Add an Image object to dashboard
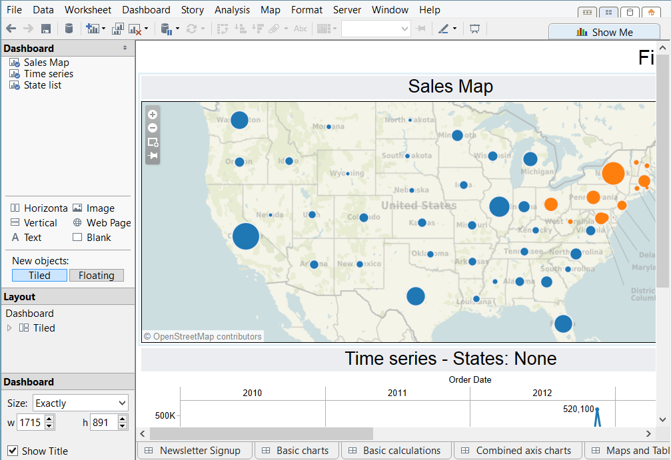The image size is (671, 460). [94, 208]
